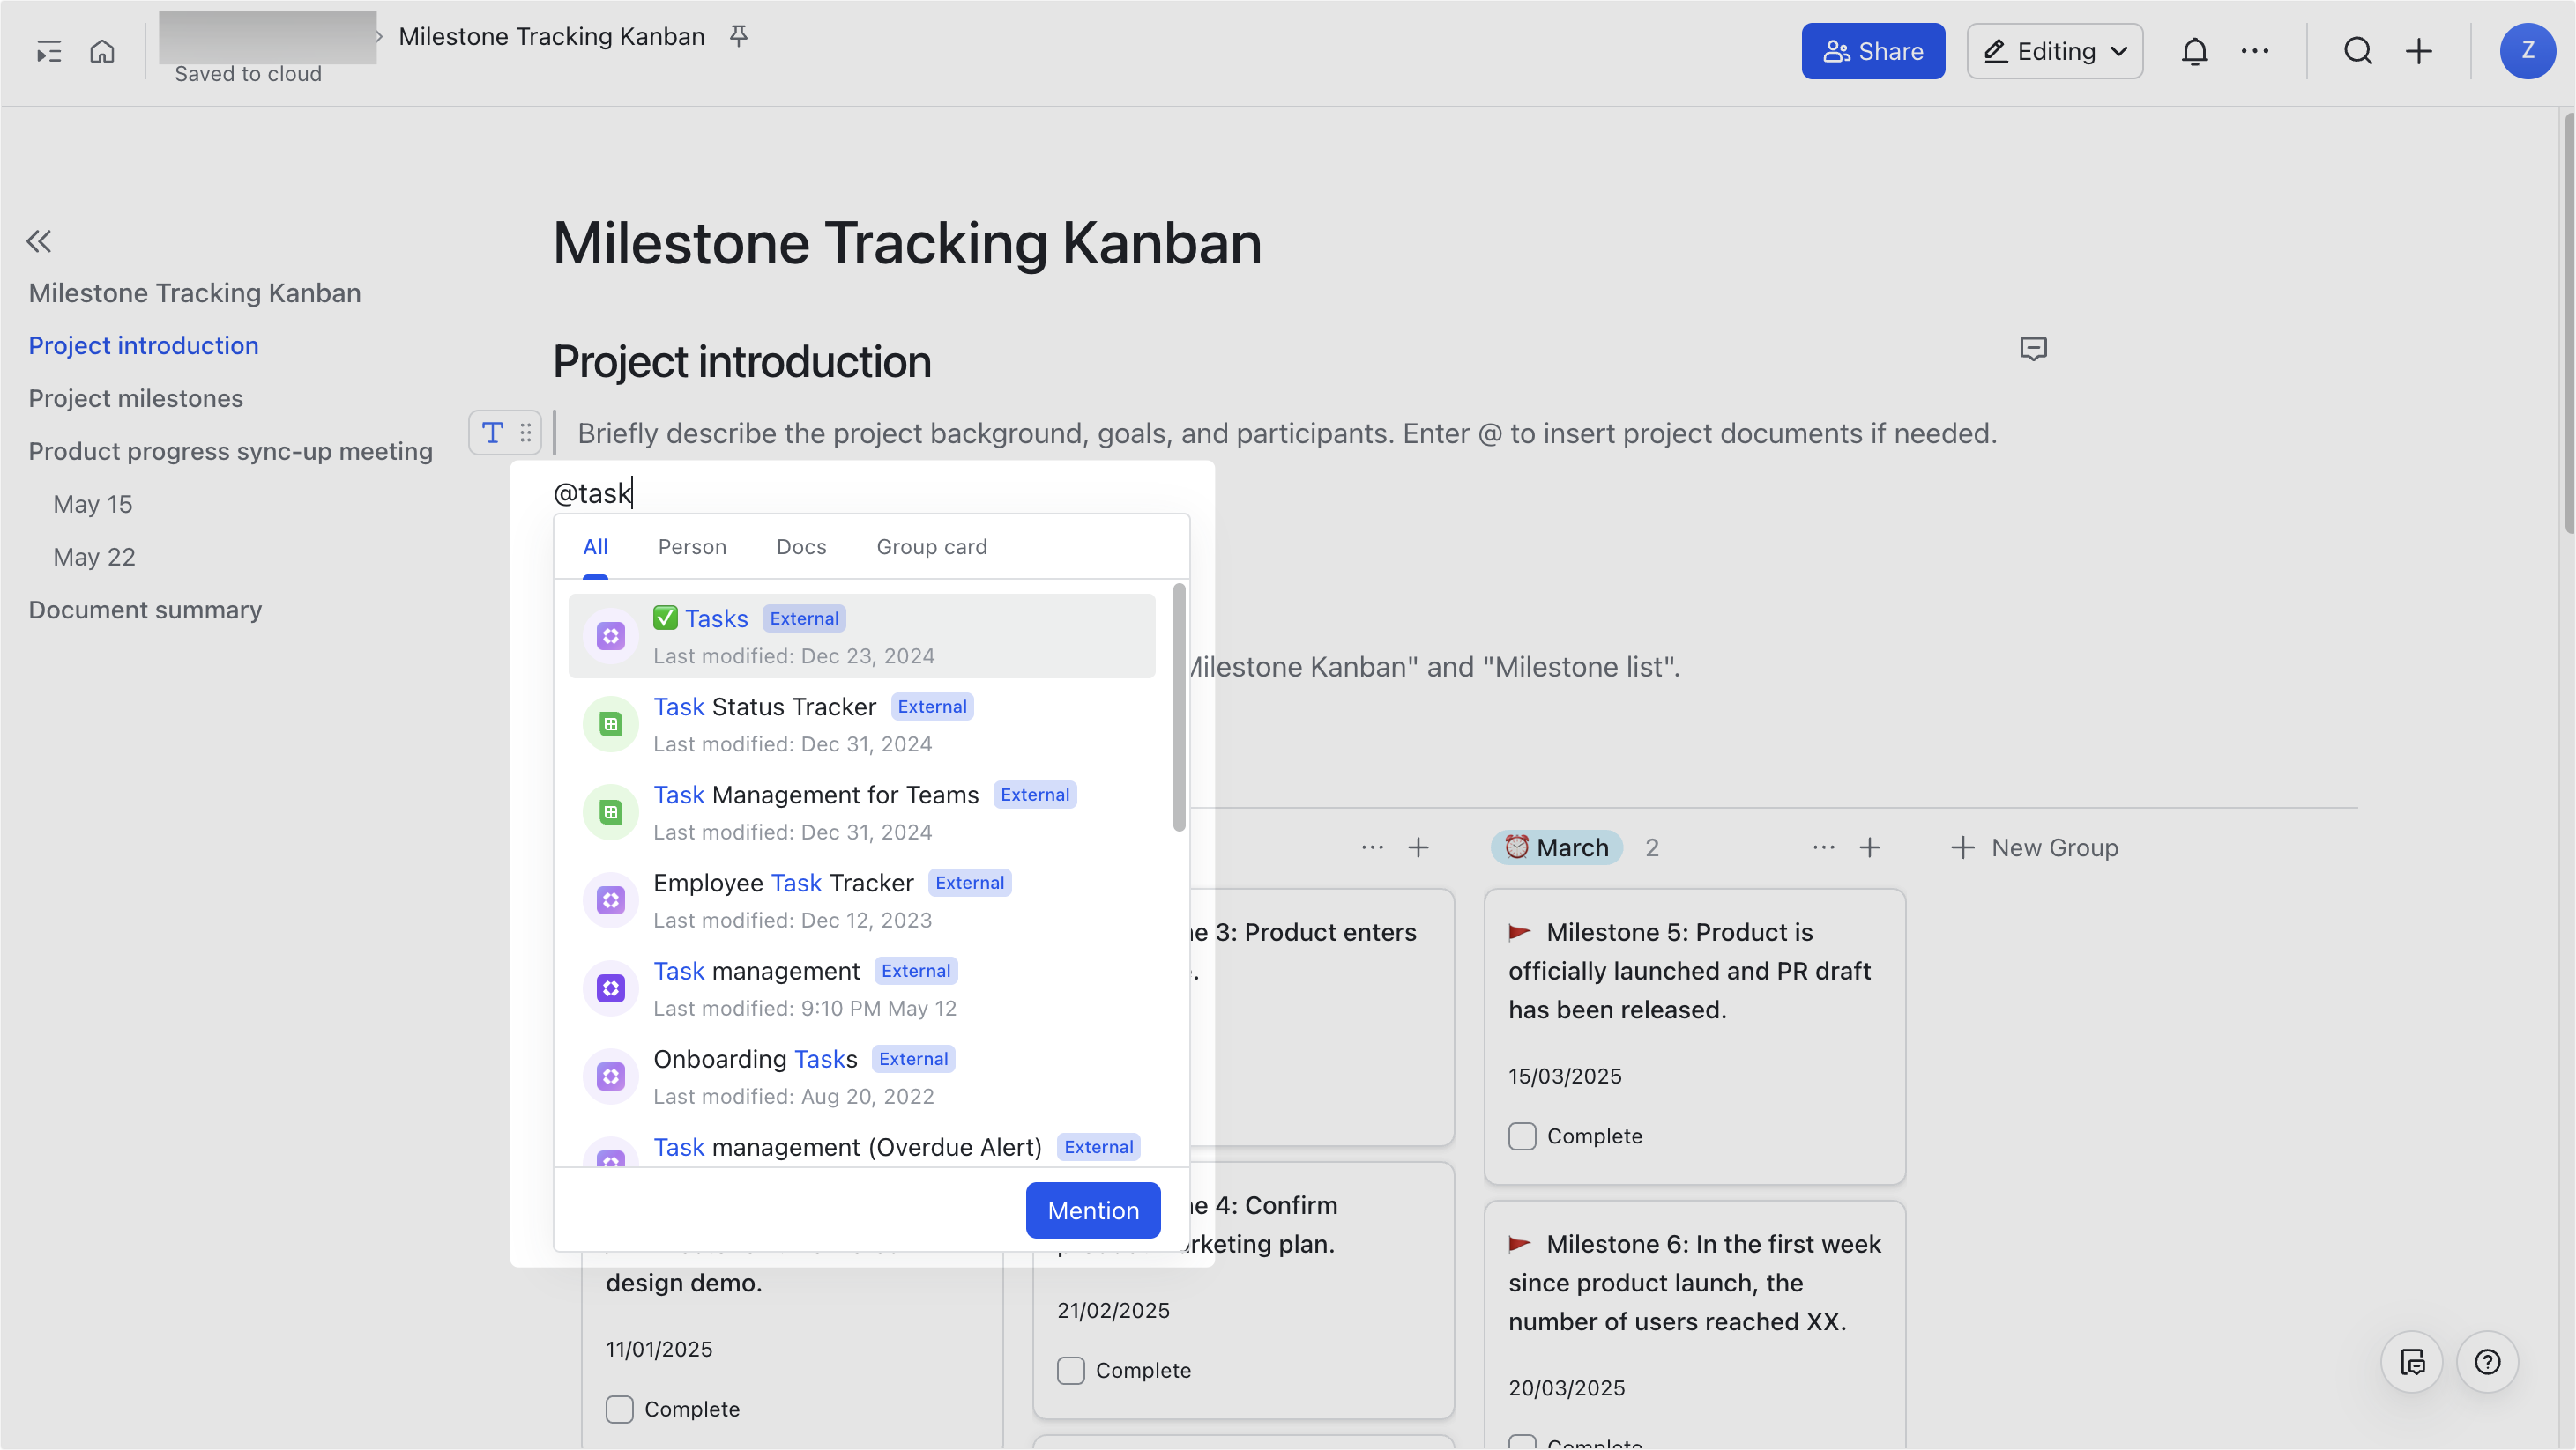The height and width of the screenshot is (1450, 2576).
Task: Click the Mention button
Action: point(1093,1210)
